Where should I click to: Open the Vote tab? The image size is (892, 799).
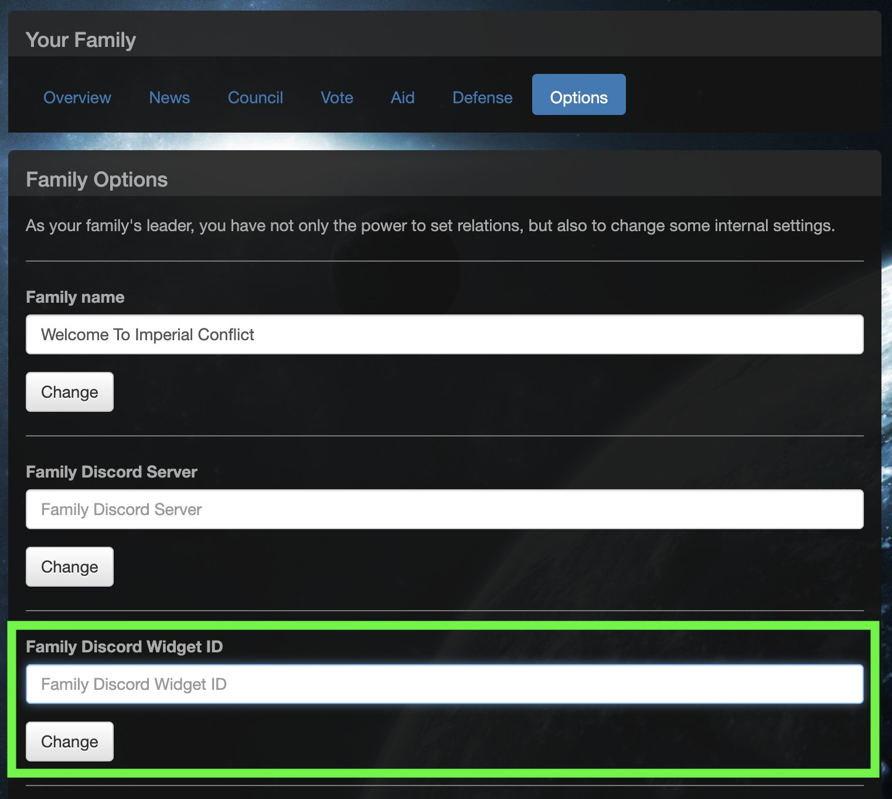pyautogui.click(x=337, y=97)
